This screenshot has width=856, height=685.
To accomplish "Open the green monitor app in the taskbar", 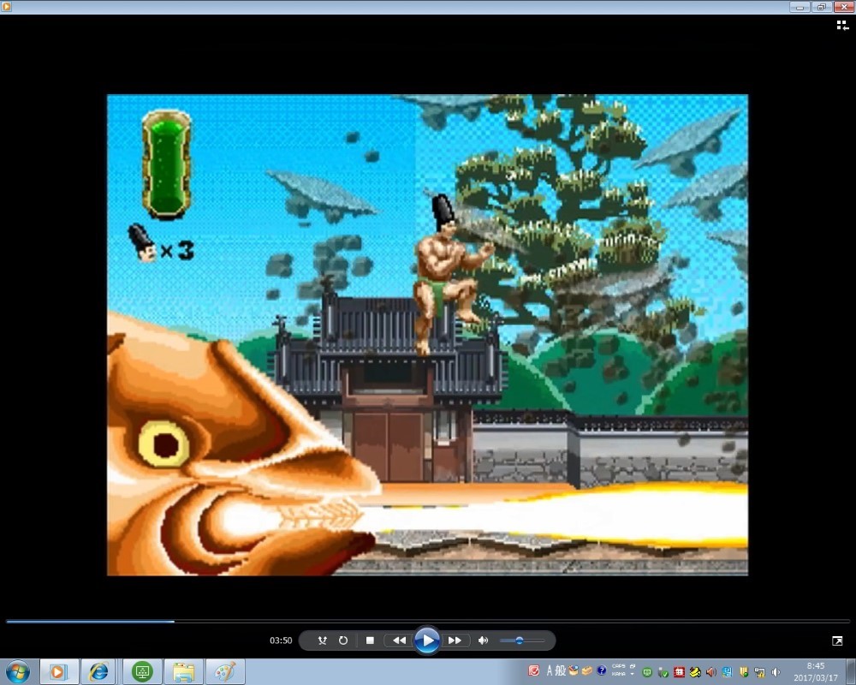I will click(142, 671).
